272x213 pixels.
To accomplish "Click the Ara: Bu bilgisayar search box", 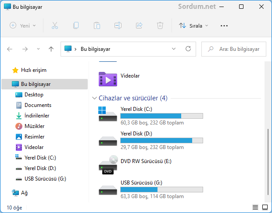I will pyautogui.click(x=237, y=49).
